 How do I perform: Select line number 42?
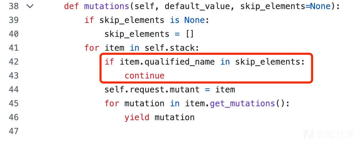(14, 62)
